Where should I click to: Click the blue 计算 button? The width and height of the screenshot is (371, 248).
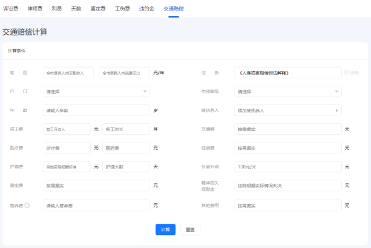pyautogui.click(x=166, y=229)
